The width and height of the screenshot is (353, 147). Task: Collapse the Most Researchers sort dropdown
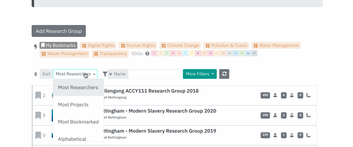click(x=75, y=74)
